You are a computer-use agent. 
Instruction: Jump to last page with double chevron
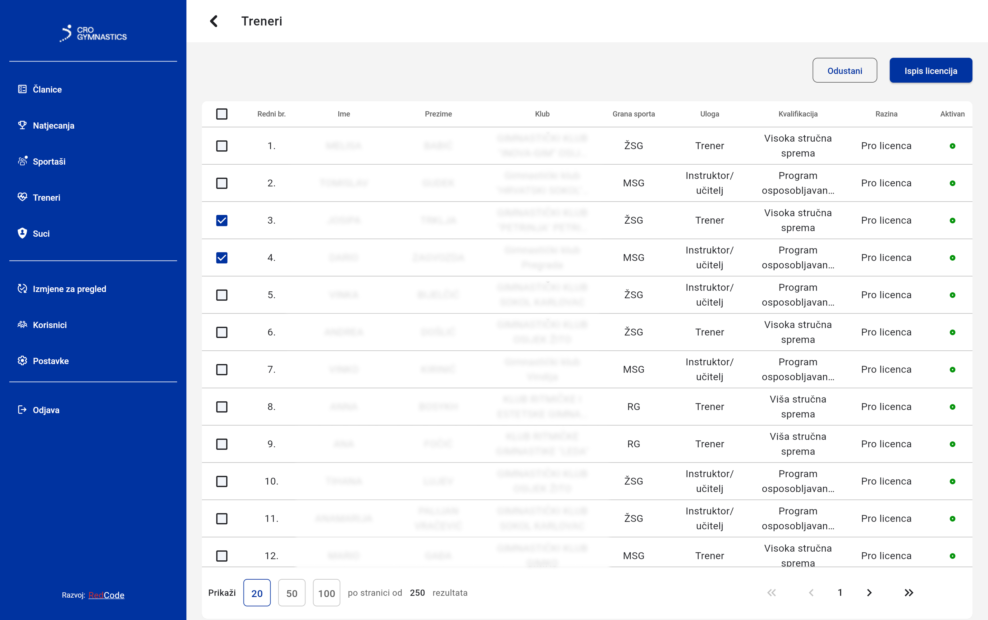[908, 593]
